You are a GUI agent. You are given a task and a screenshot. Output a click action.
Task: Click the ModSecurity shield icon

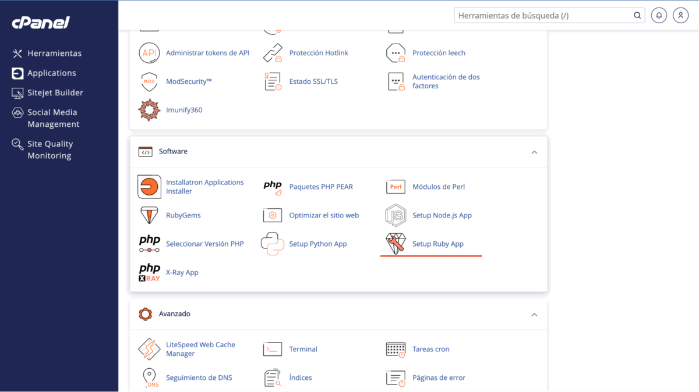(x=149, y=81)
